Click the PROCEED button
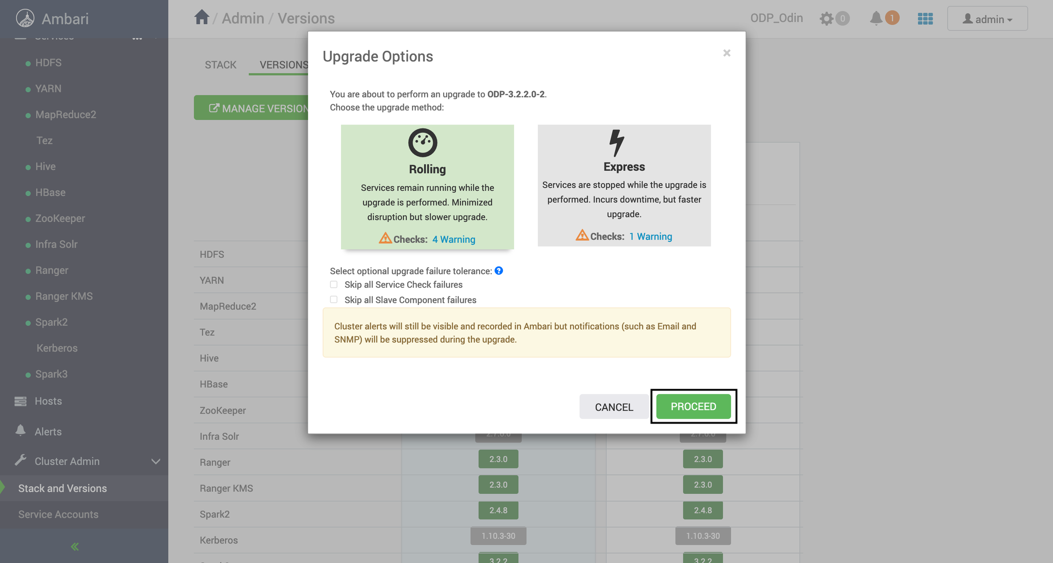The width and height of the screenshot is (1053, 563). coord(693,406)
